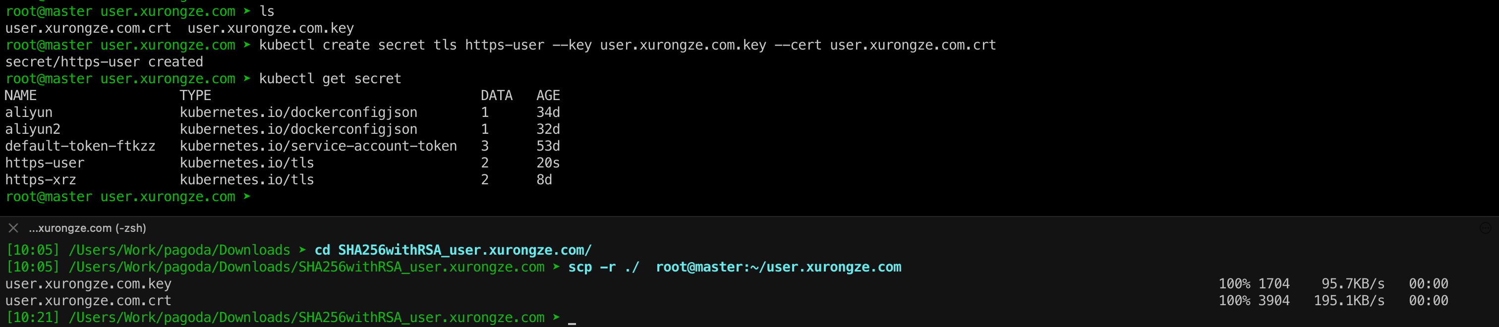The height and width of the screenshot is (327, 1499).
Task: Click the DATA column header
Action: pyautogui.click(x=496, y=96)
